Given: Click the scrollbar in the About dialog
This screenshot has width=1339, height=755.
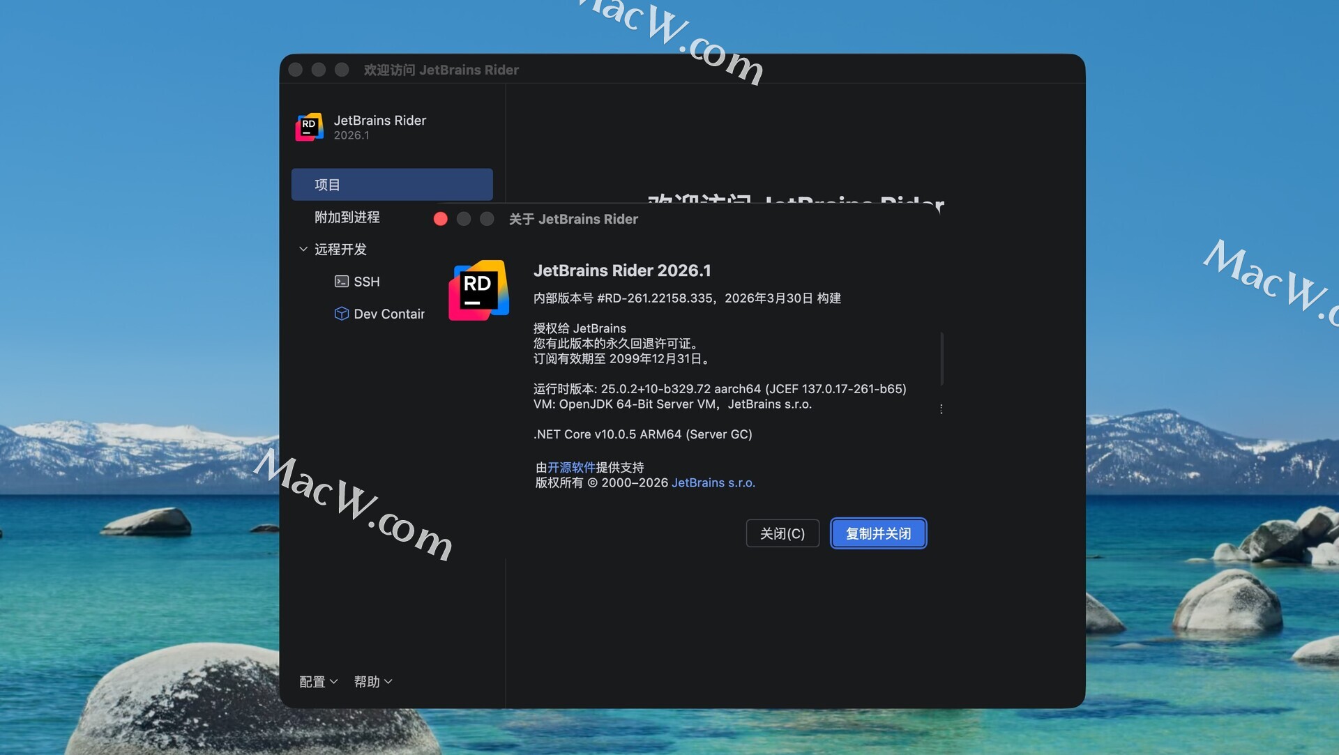Looking at the screenshot, I should pos(941,358).
